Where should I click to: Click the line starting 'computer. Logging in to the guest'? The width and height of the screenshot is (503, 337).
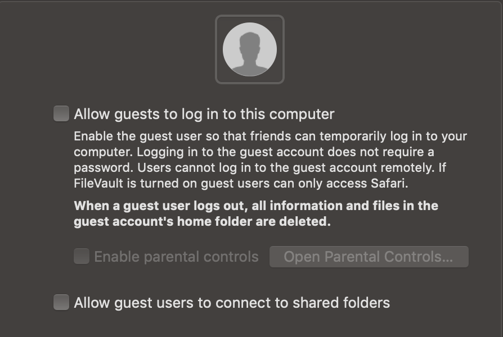(254, 152)
